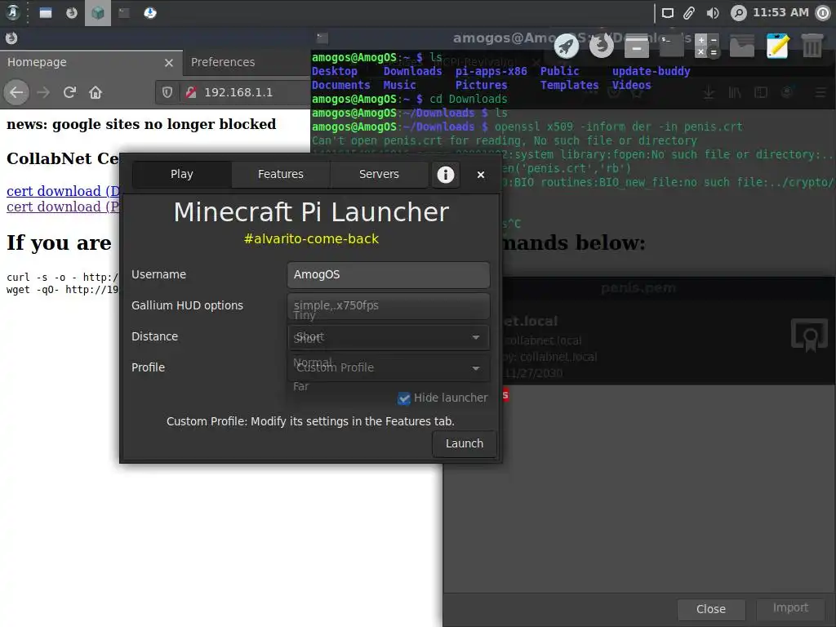Launch Firefox from the dock
Image resolution: width=836 pixels, height=627 pixels.
[x=602, y=46]
